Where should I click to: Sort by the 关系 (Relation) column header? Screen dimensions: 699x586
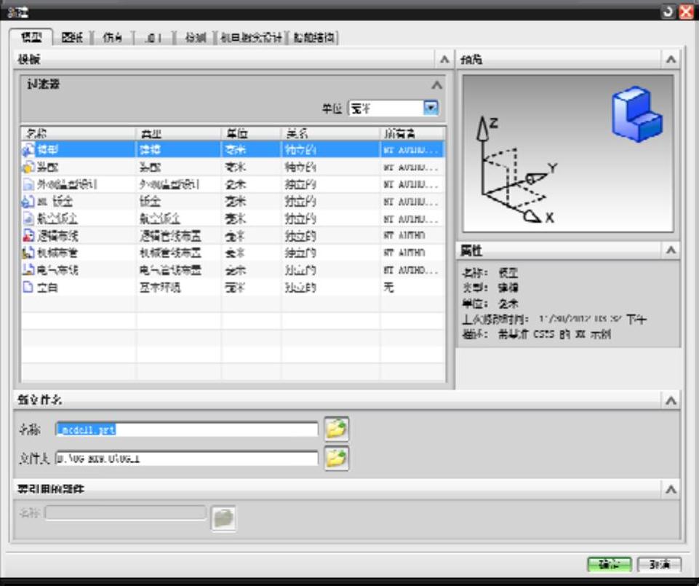(331, 133)
